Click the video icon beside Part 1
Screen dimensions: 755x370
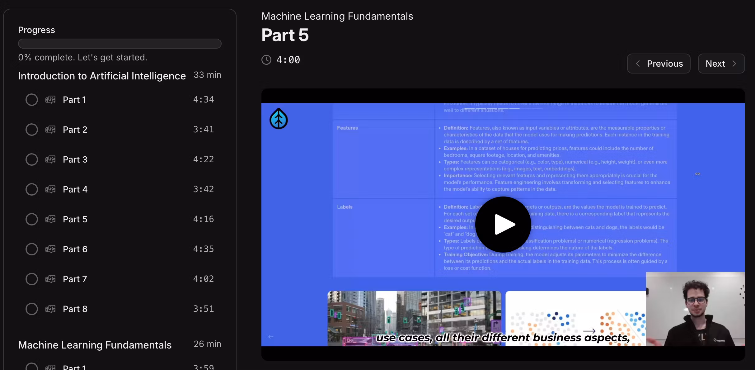tap(50, 100)
